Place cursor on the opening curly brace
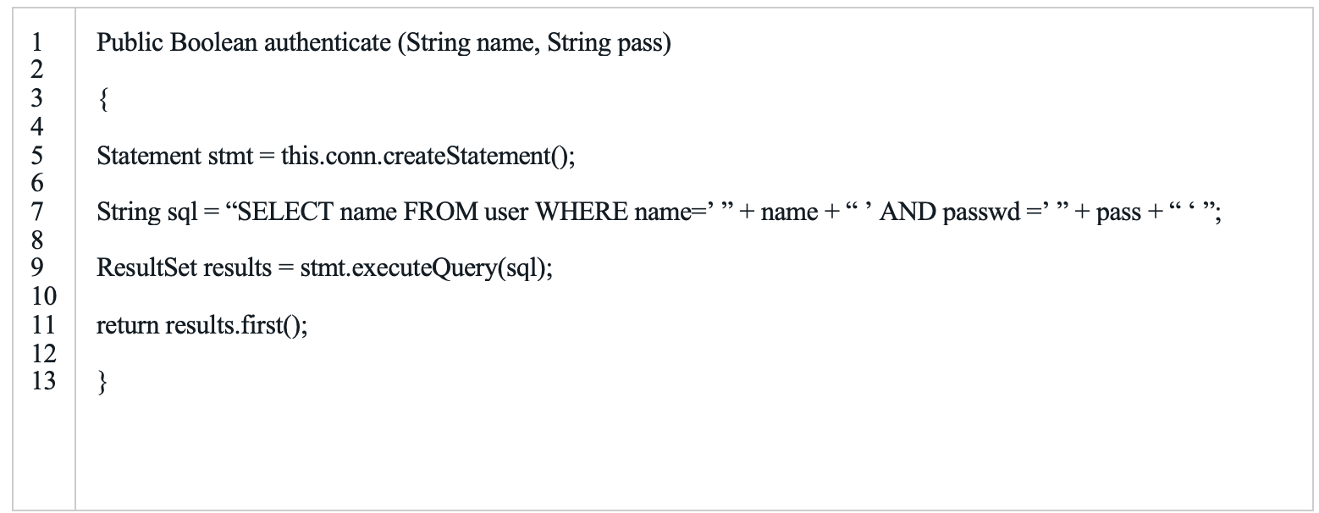The height and width of the screenshot is (513, 1319). pos(102,101)
